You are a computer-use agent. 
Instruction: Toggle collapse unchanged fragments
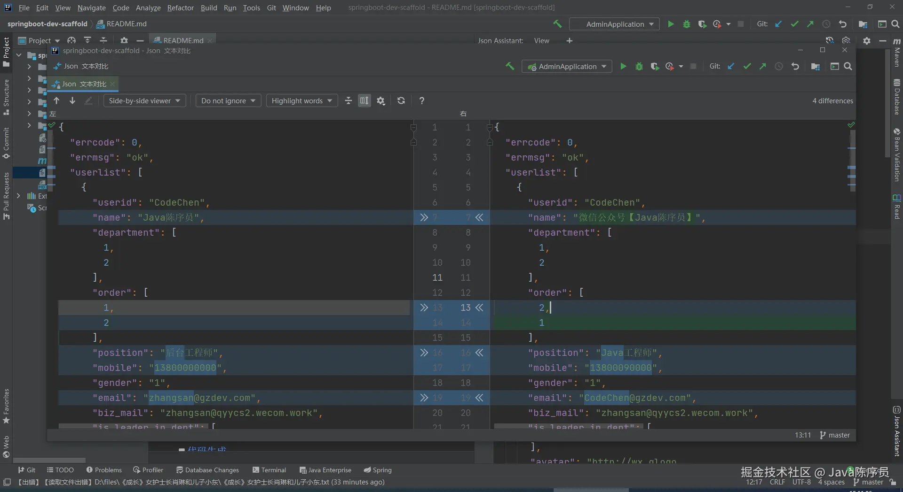[349, 100]
